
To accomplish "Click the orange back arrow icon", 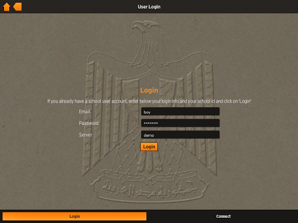I will (17, 6).
